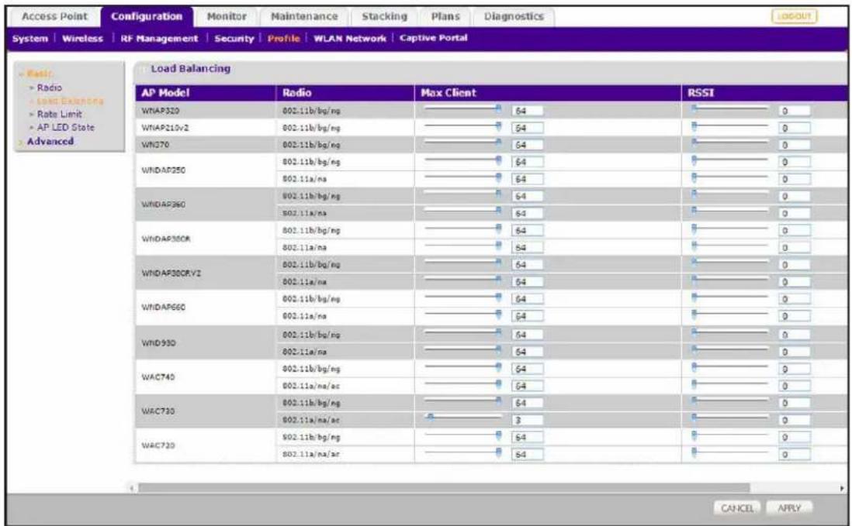
Task: Click the WAC720 model cell
Action: click(x=206, y=445)
